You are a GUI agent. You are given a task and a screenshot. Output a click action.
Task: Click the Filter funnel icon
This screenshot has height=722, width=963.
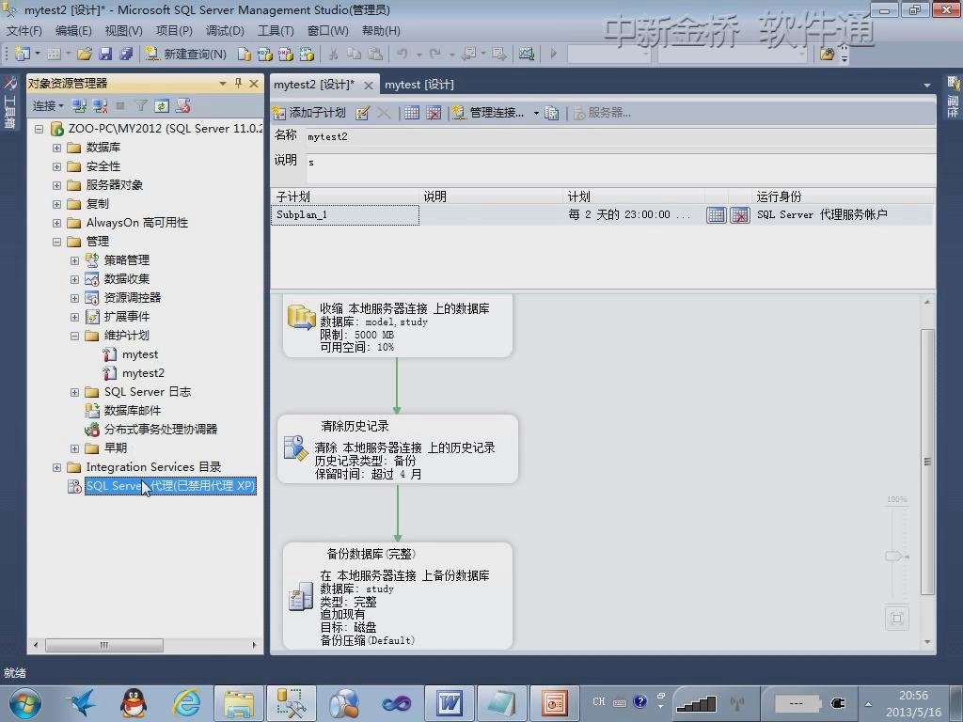click(x=141, y=106)
